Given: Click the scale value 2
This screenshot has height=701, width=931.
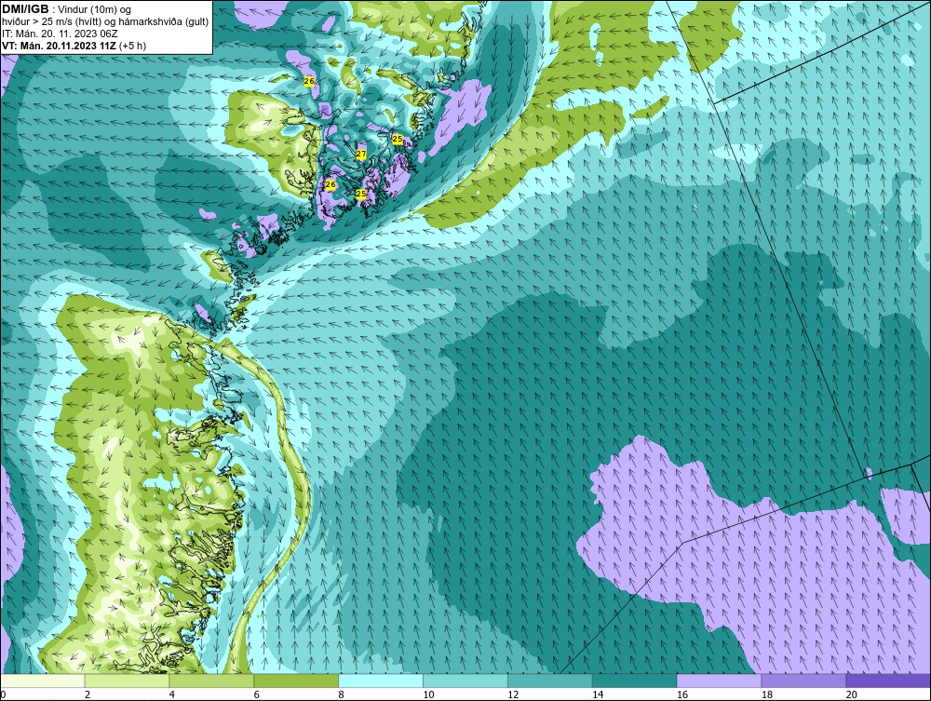Looking at the screenshot, I should [88, 694].
